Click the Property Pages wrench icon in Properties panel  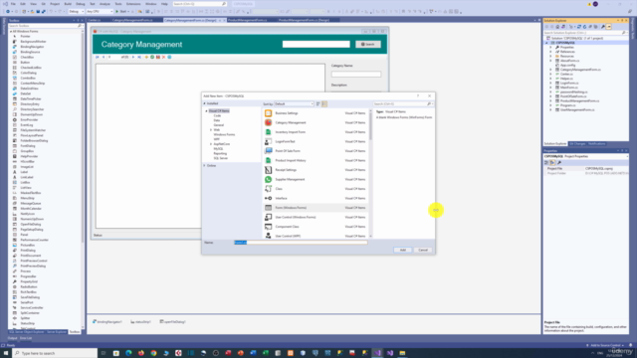(x=559, y=162)
